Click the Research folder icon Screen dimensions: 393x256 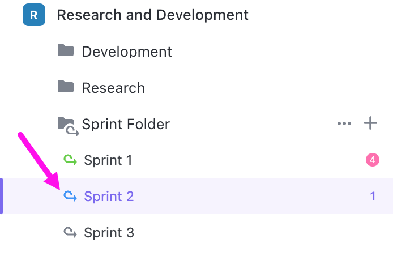(x=66, y=87)
